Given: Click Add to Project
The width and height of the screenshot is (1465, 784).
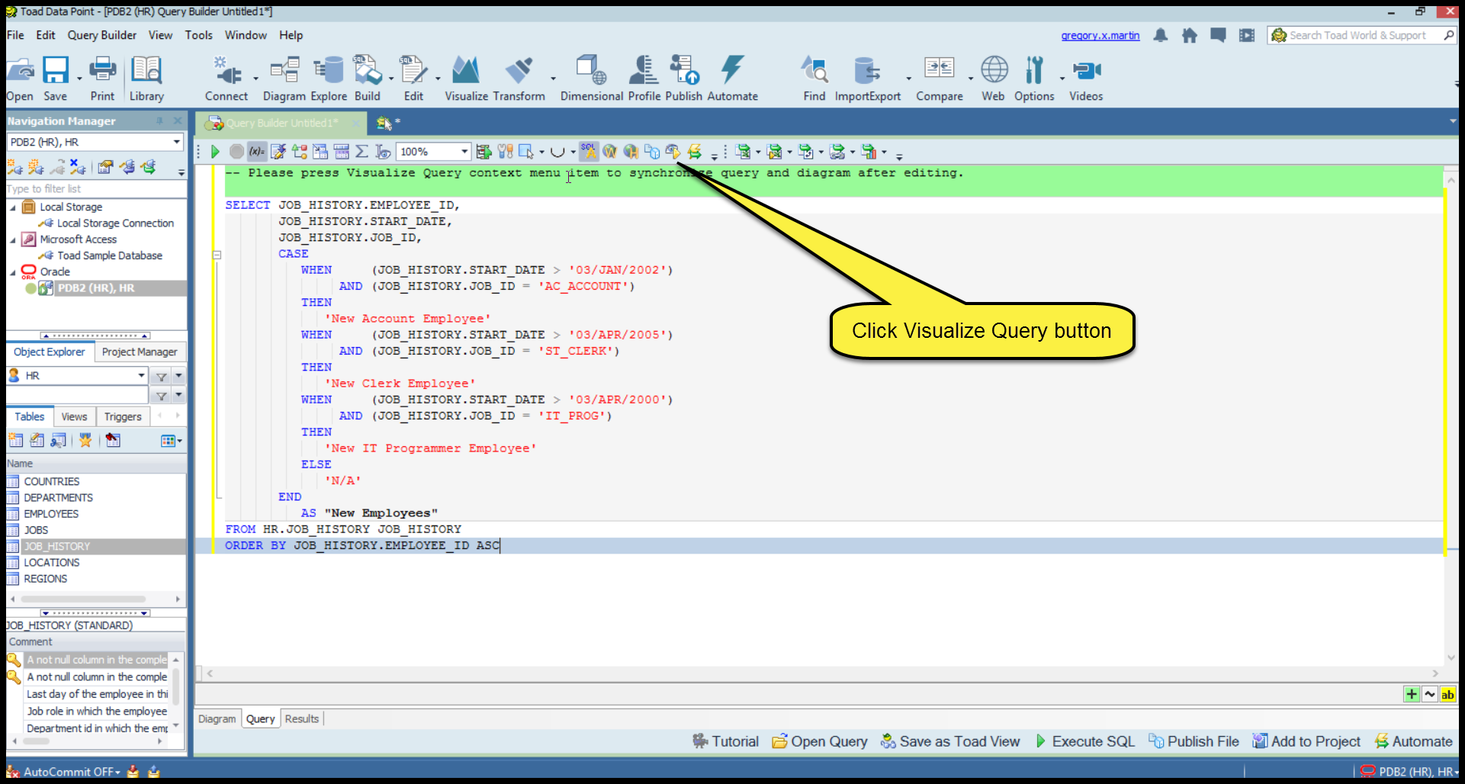Looking at the screenshot, I should (x=1306, y=741).
